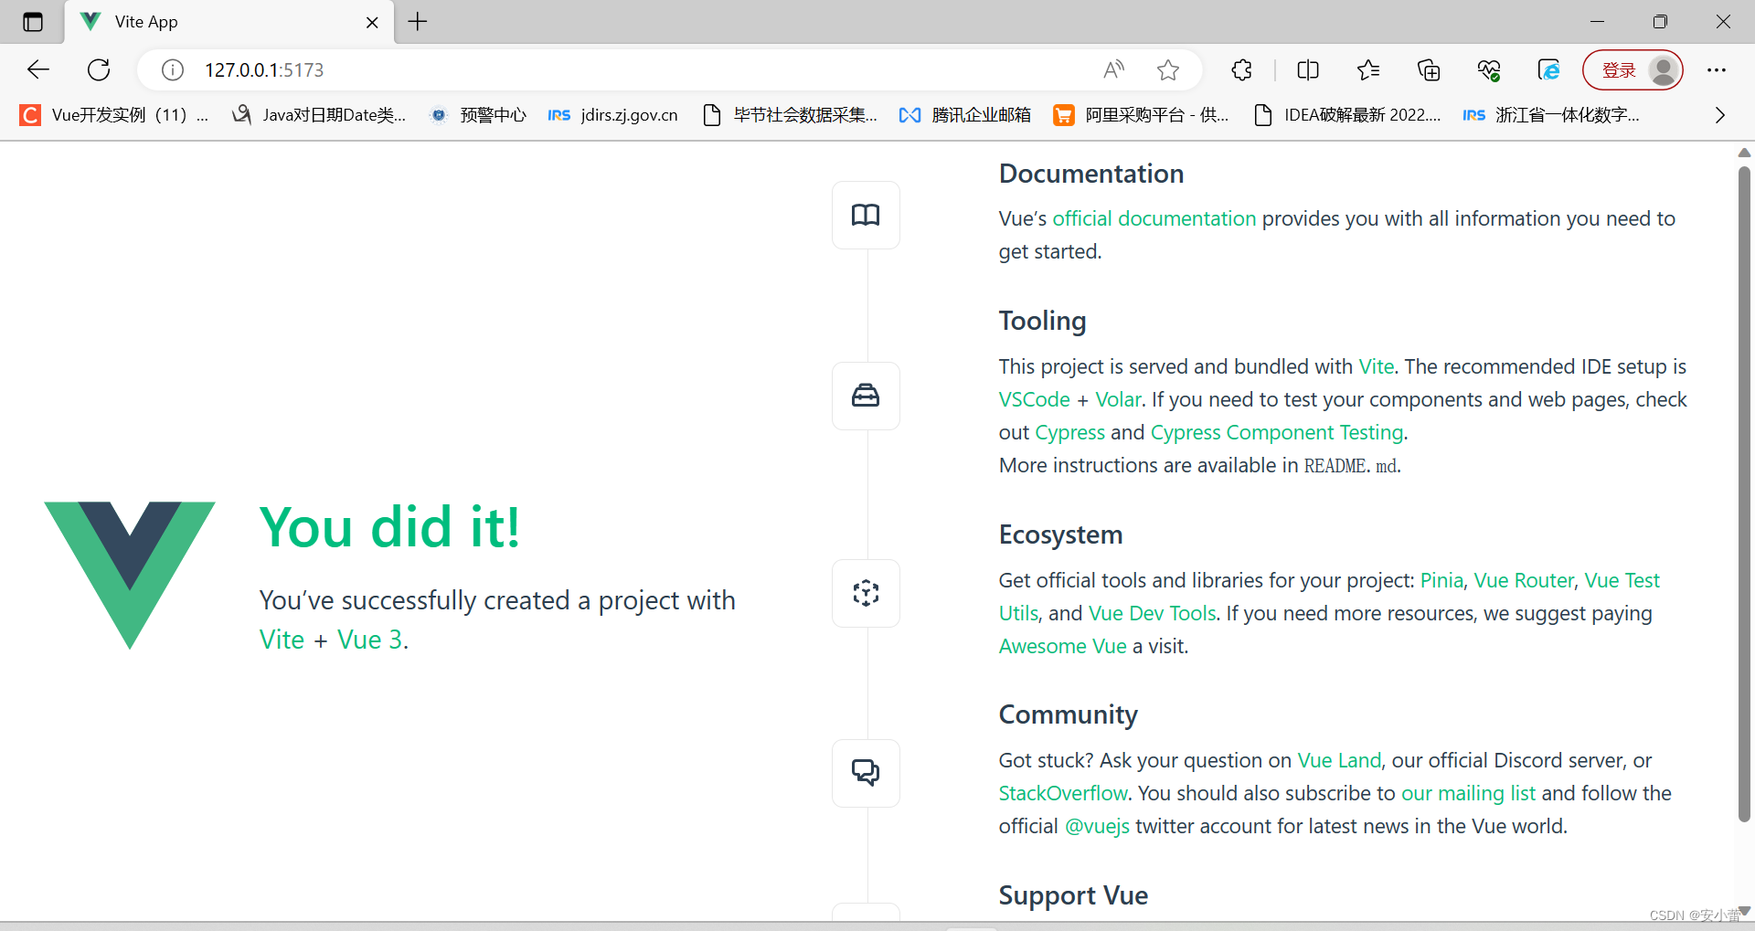Click the Vite link under You did it
This screenshot has width=1755, height=931.
282,640
